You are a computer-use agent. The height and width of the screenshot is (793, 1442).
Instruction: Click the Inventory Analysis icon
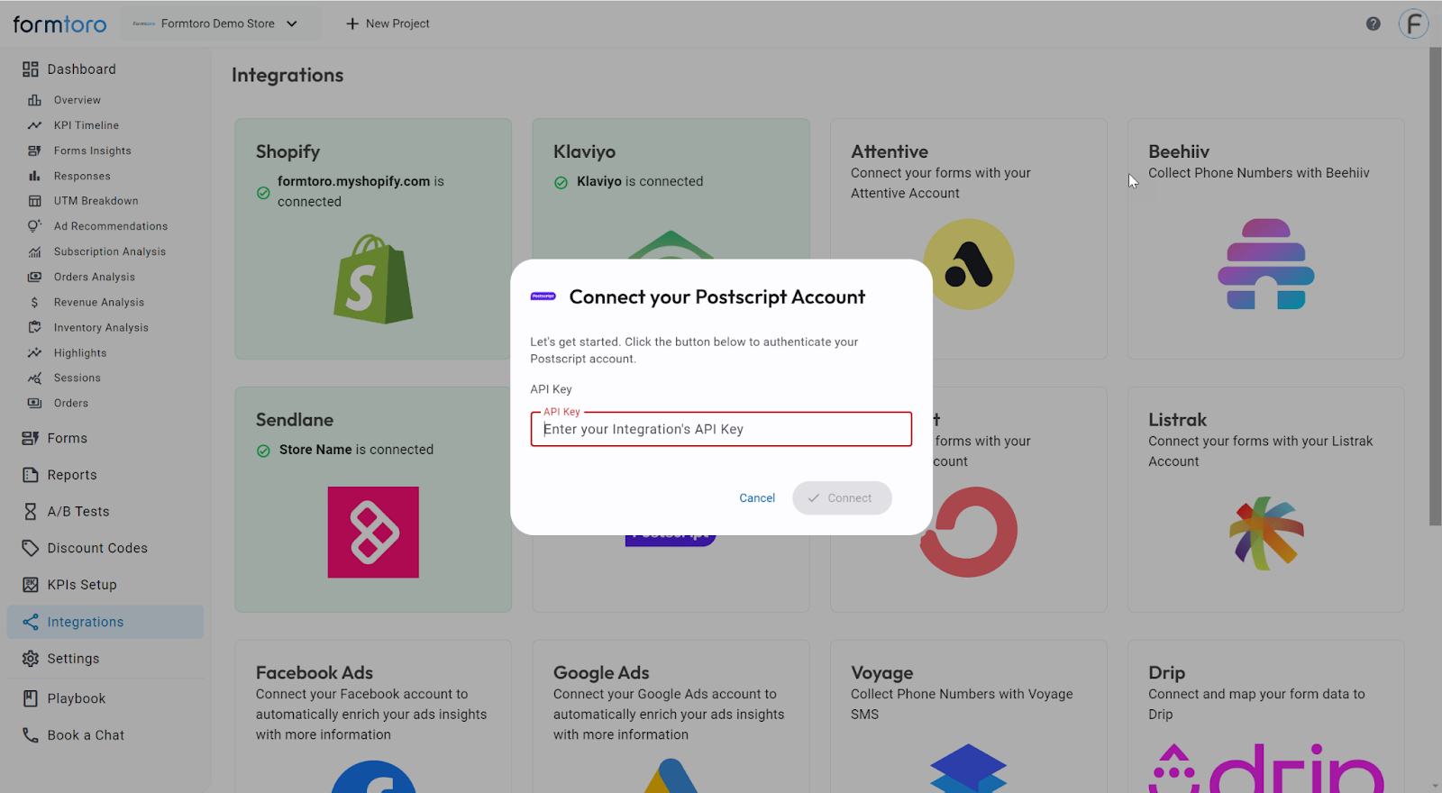(34, 327)
